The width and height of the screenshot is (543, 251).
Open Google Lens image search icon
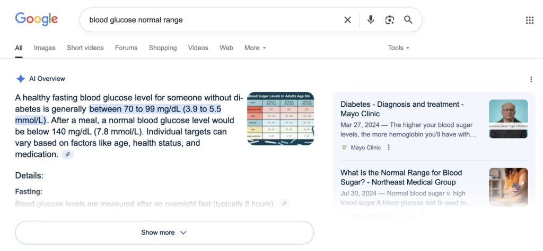click(x=390, y=20)
